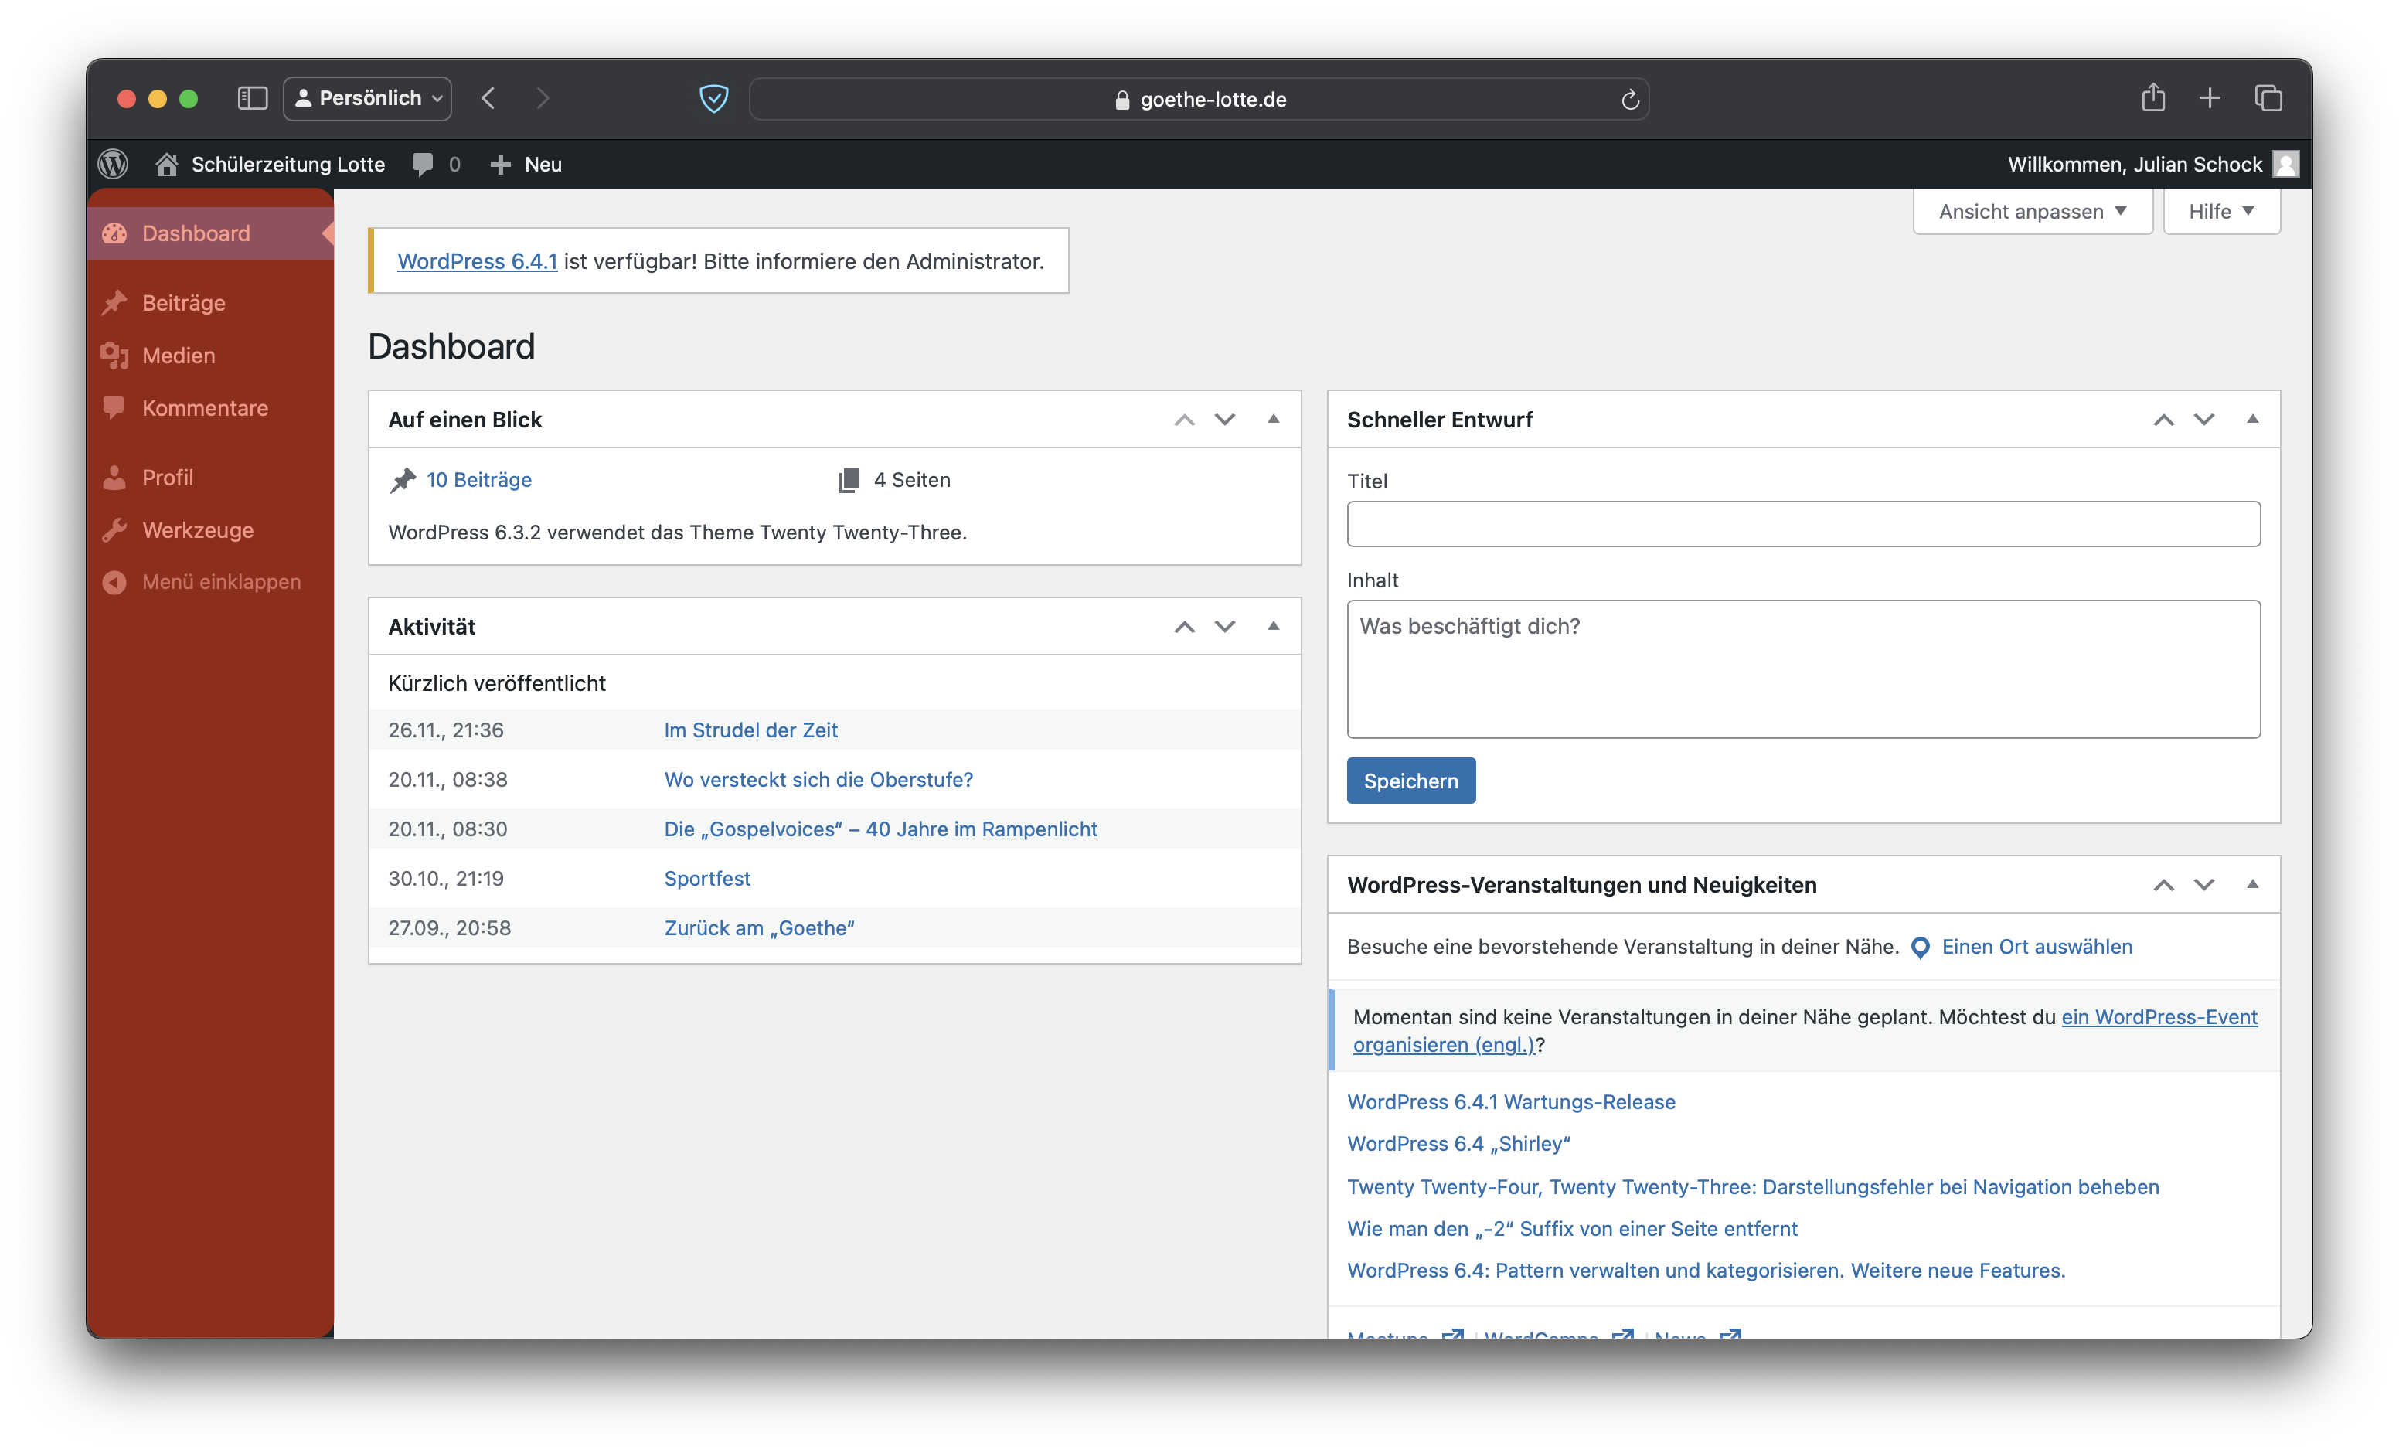Viewport: 2399px width, 1453px height.
Task: Click Safari's sidebar toggle icon
Action: [252, 98]
